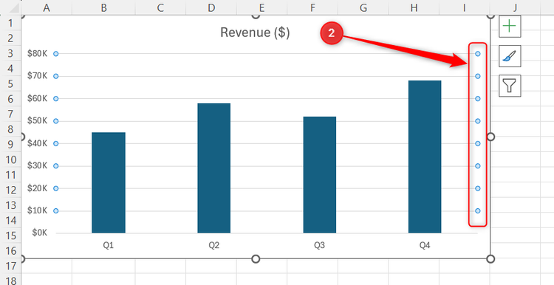Select column F header
The height and width of the screenshot is (285, 554).
[x=312, y=7]
